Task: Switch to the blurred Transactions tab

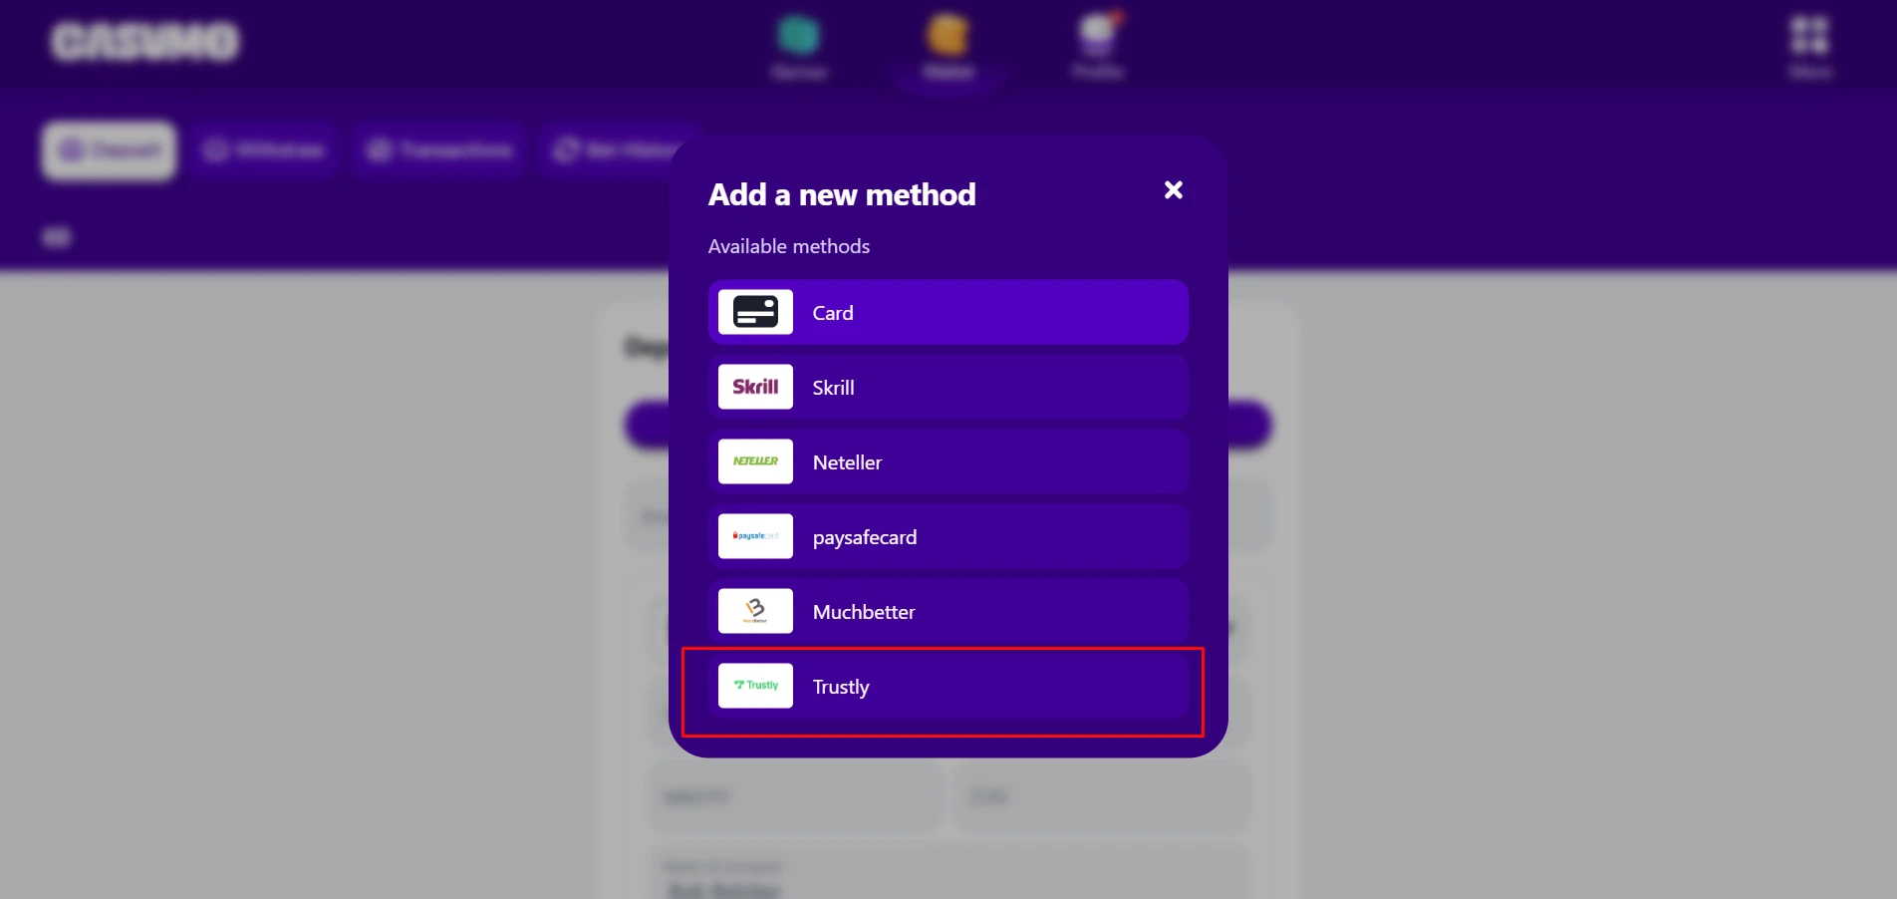Action: click(x=439, y=150)
